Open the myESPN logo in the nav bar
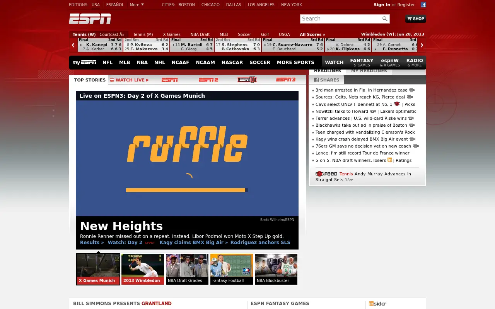495x309 pixels. [84, 62]
